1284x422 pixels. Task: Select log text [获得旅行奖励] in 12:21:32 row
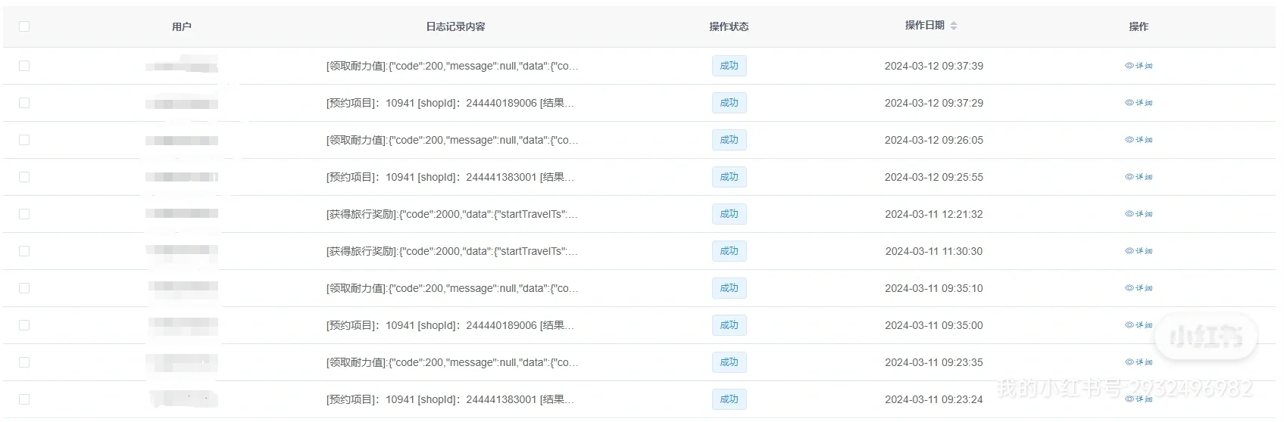click(x=361, y=214)
